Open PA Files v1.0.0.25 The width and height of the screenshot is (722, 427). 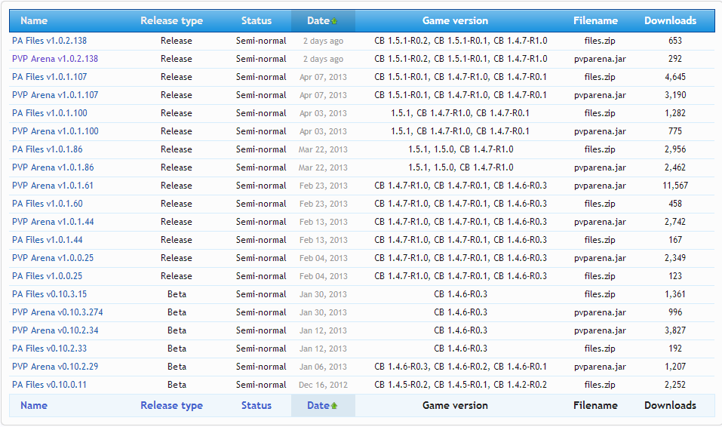(x=47, y=276)
